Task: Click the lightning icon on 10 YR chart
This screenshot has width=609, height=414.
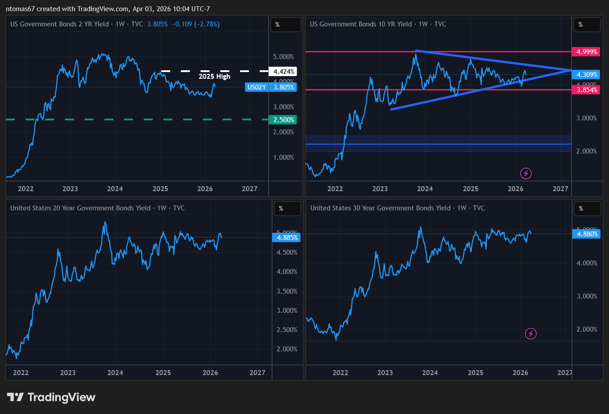Action: tap(526, 173)
